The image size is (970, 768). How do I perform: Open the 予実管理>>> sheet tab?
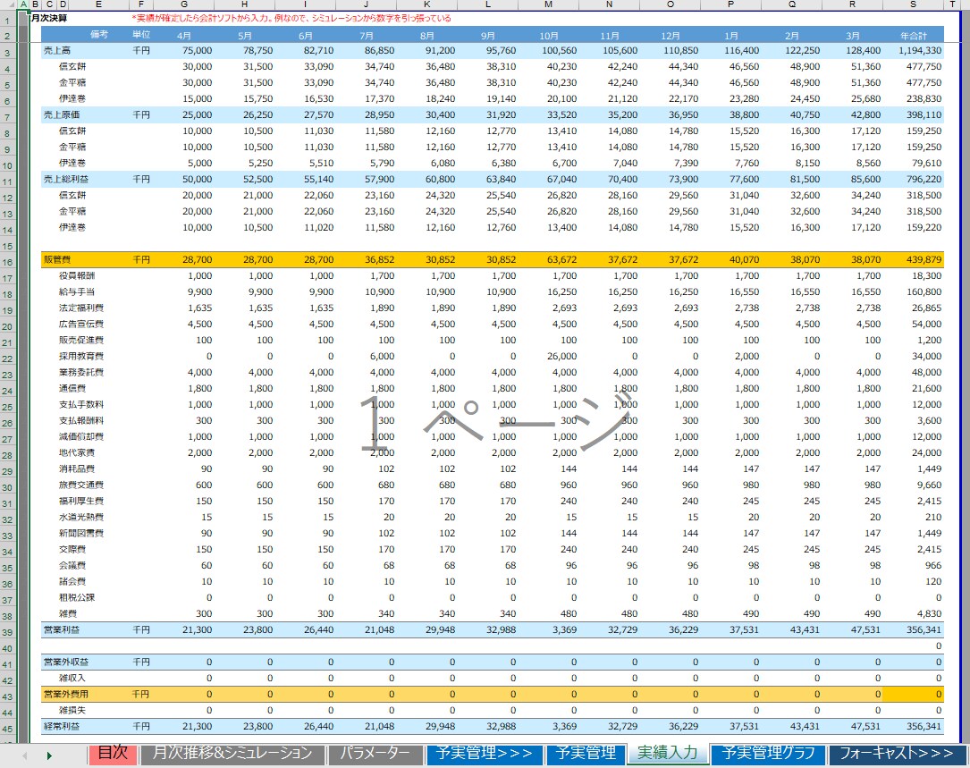485,753
